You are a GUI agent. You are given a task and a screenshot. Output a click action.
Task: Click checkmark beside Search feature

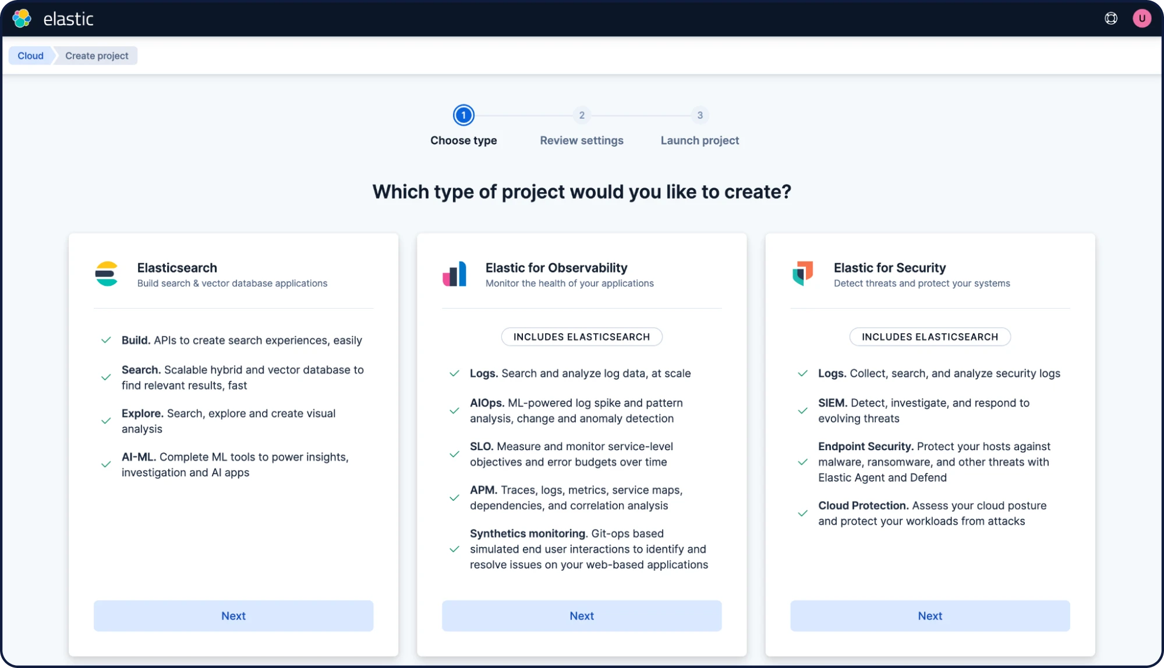coord(106,377)
